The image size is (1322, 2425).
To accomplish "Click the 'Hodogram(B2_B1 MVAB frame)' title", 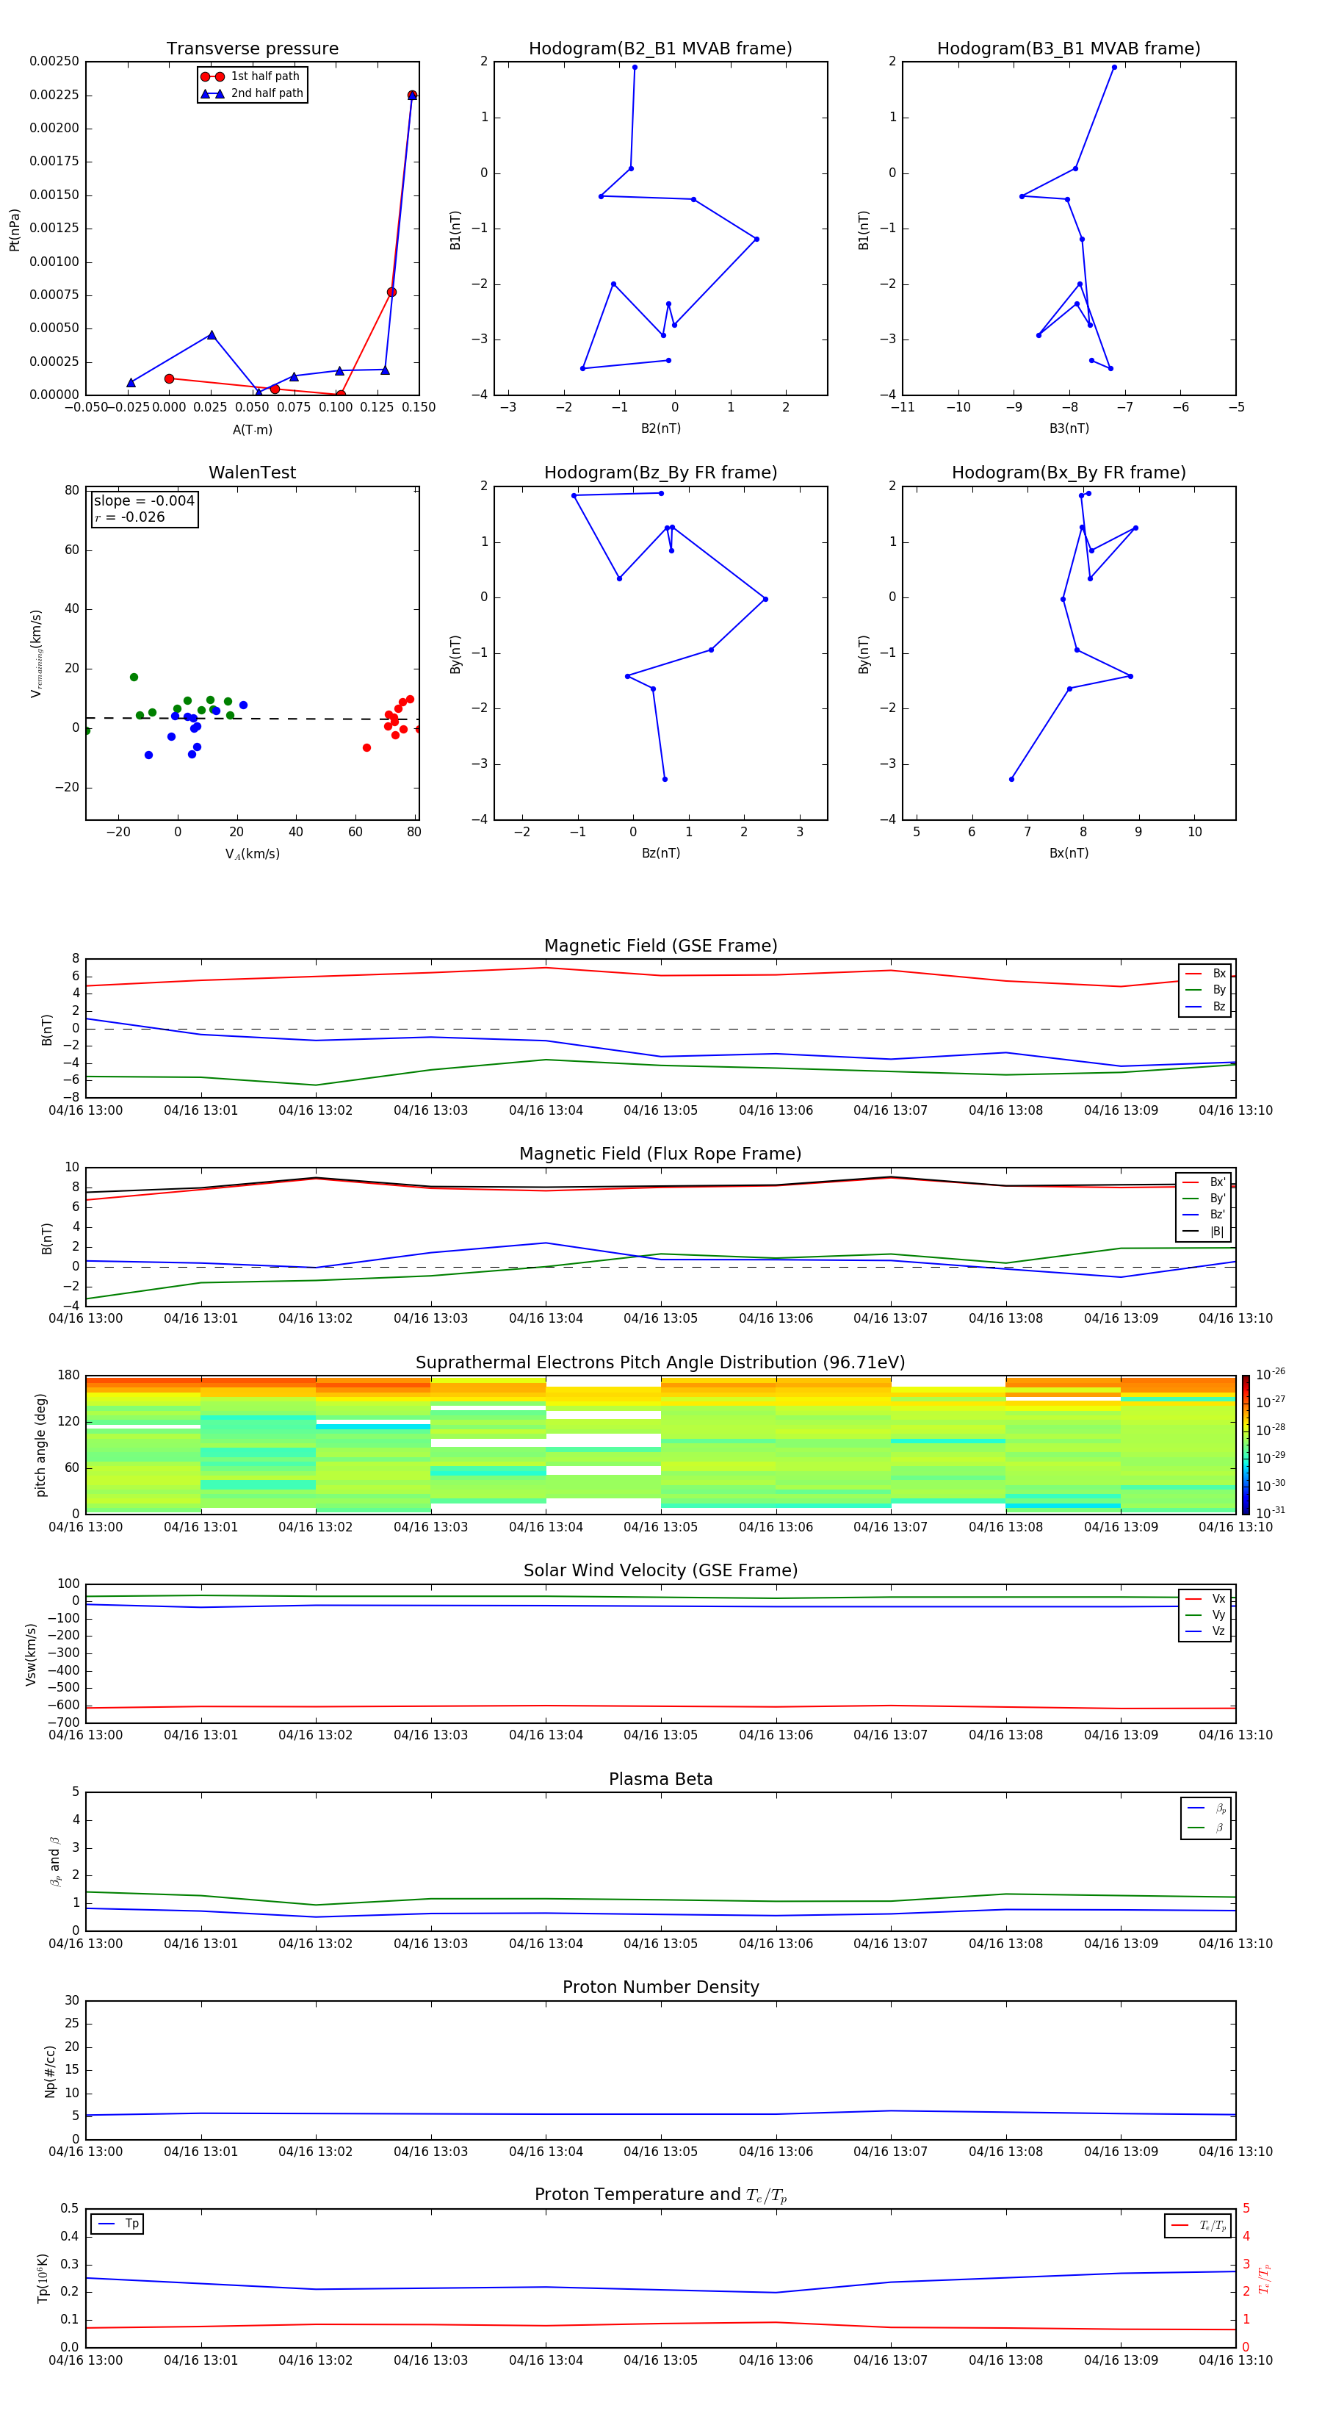I will 660,49.
